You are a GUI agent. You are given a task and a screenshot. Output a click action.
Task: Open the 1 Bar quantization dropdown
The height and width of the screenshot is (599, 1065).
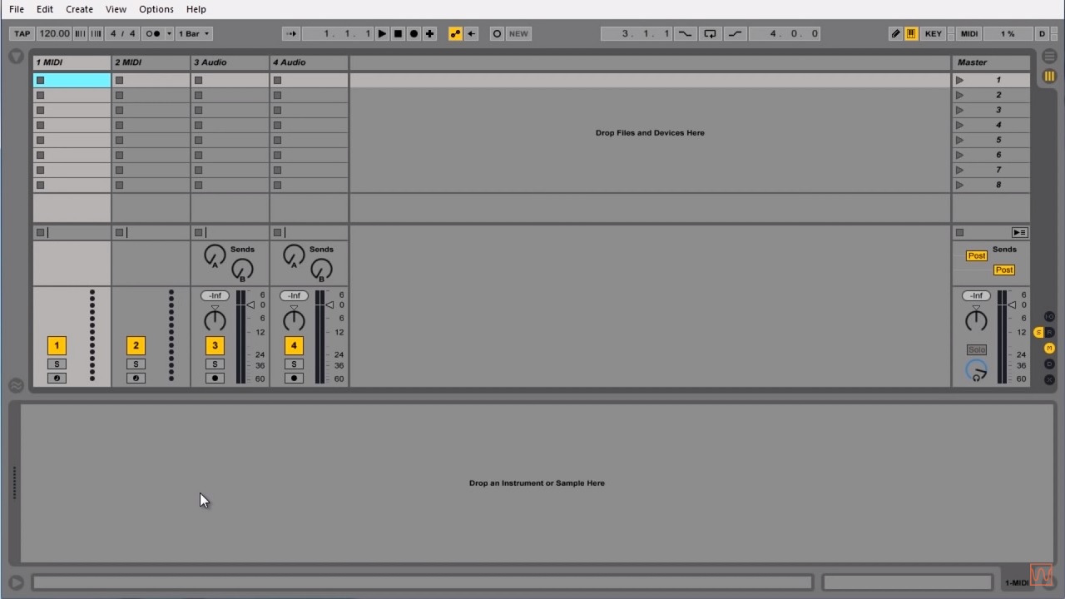click(195, 34)
